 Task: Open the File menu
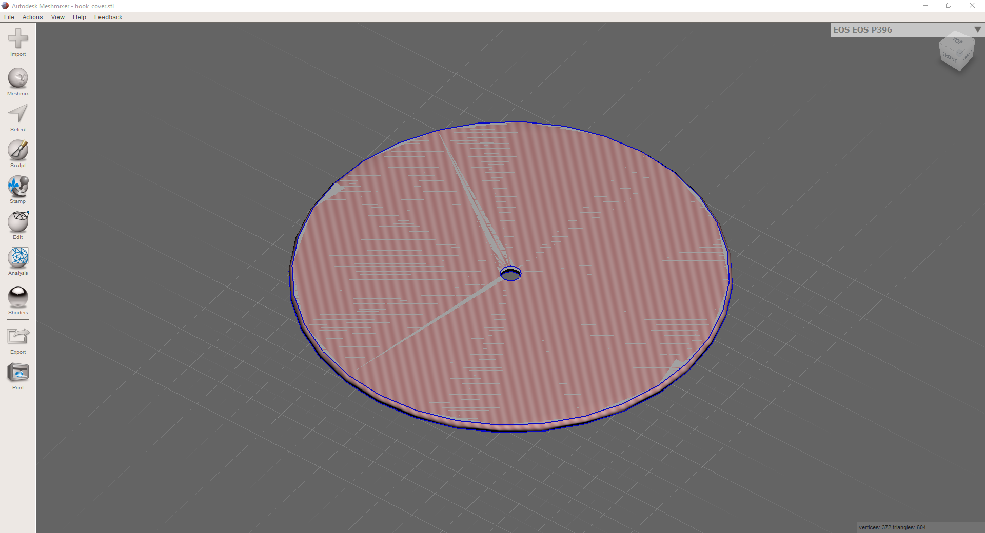tap(9, 17)
